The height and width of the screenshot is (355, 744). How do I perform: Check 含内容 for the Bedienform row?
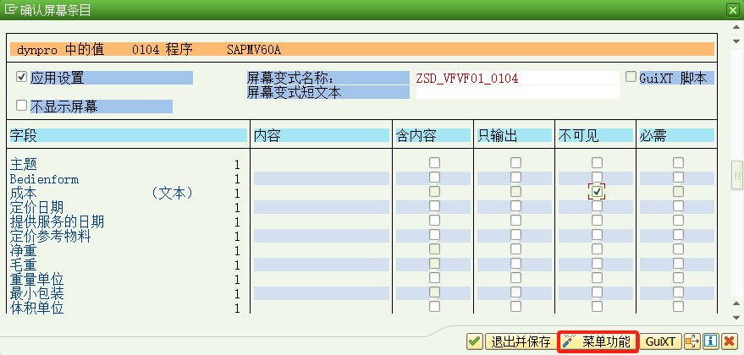pyautogui.click(x=434, y=177)
